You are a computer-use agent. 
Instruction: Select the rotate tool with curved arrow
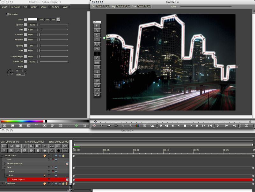97,35
